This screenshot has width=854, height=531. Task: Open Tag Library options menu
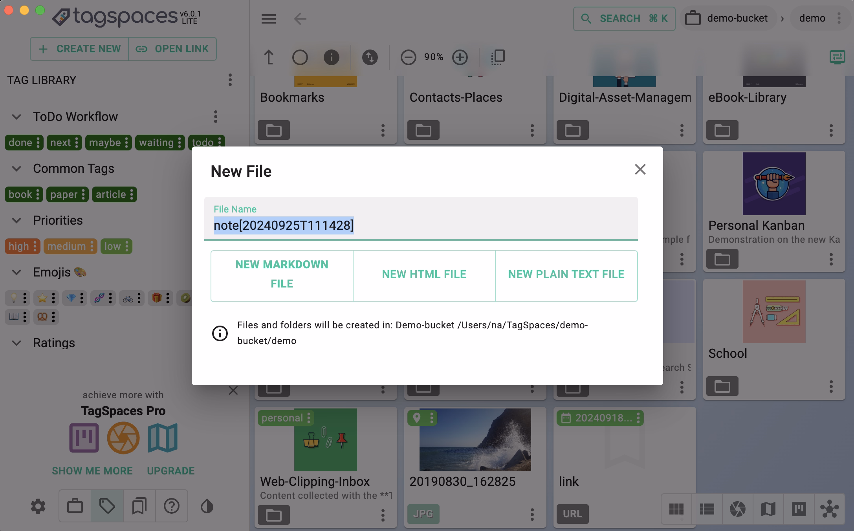pos(230,80)
